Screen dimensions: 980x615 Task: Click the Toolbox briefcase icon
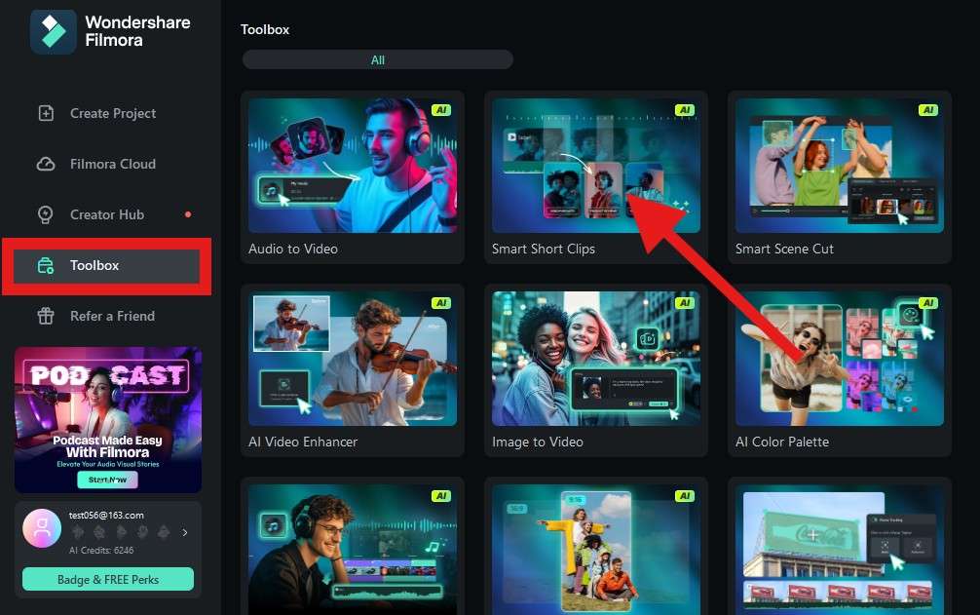pos(46,266)
